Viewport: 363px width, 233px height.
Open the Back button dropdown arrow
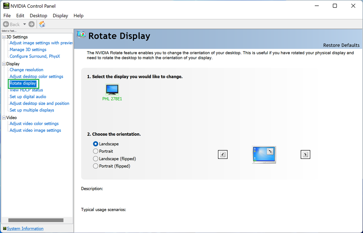tap(24, 24)
